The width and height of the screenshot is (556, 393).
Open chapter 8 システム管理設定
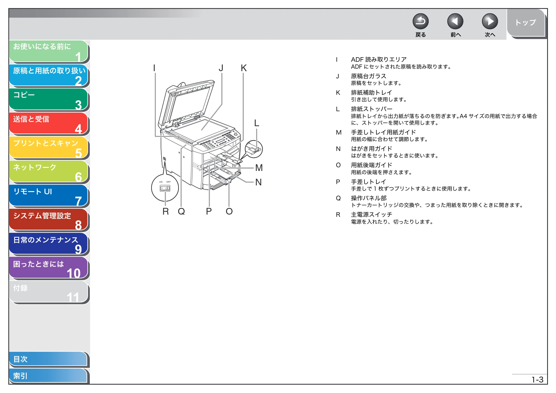[x=49, y=220]
